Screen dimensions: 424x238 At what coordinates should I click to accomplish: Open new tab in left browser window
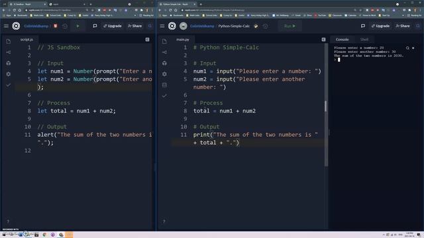point(91,5)
